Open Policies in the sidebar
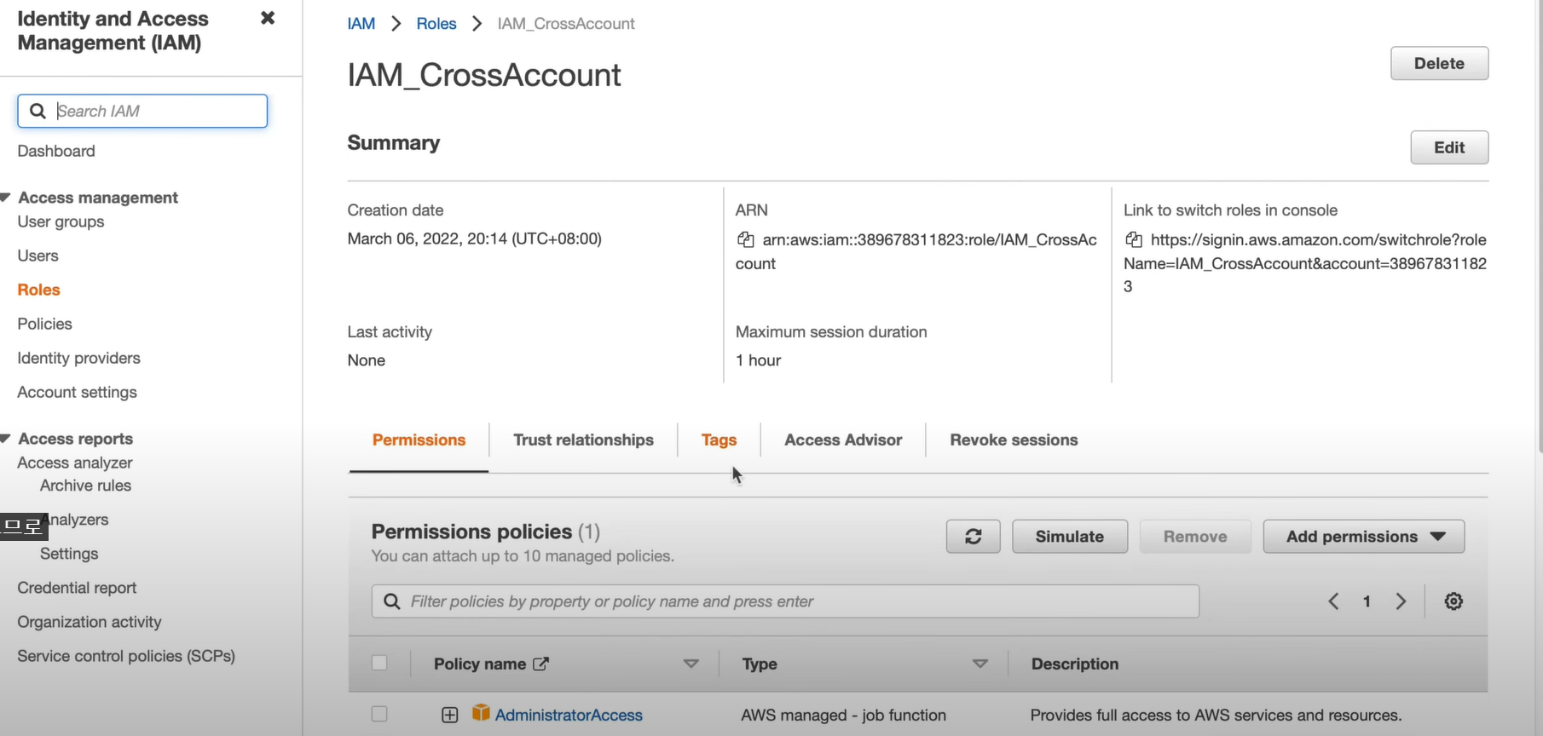The image size is (1543, 736). coord(44,324)
